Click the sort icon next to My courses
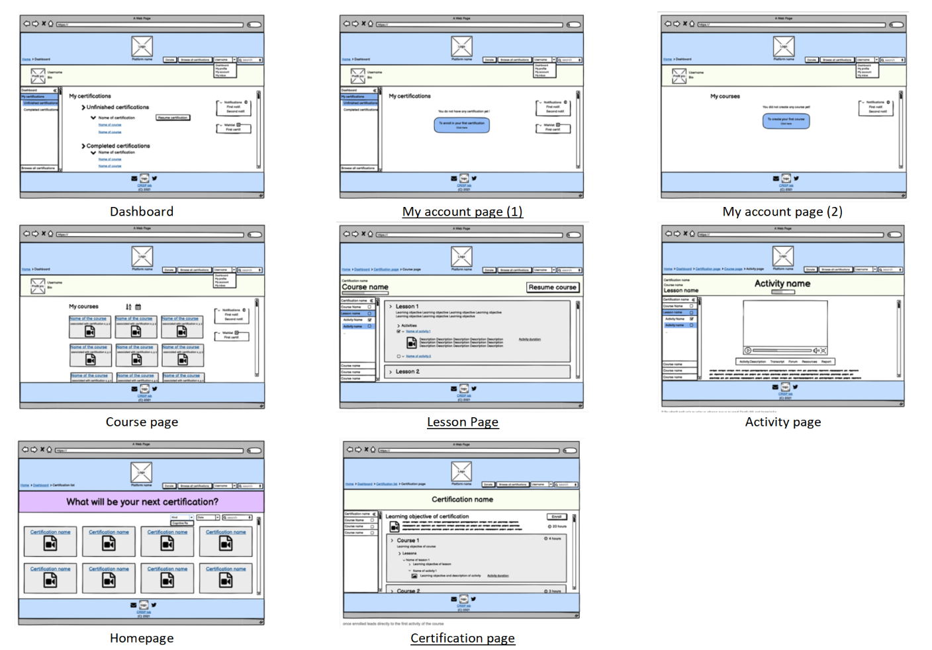Image resolution: width=932 pixels, height=650 pixels. pyautogui.click(x=128, y=306)
